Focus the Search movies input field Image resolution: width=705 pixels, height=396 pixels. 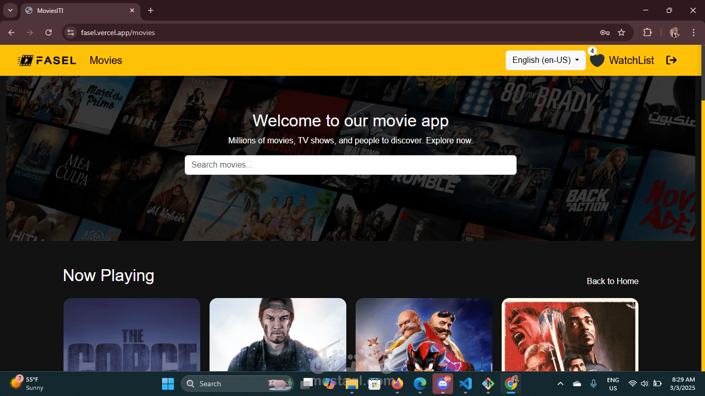(x=350, y=165)
